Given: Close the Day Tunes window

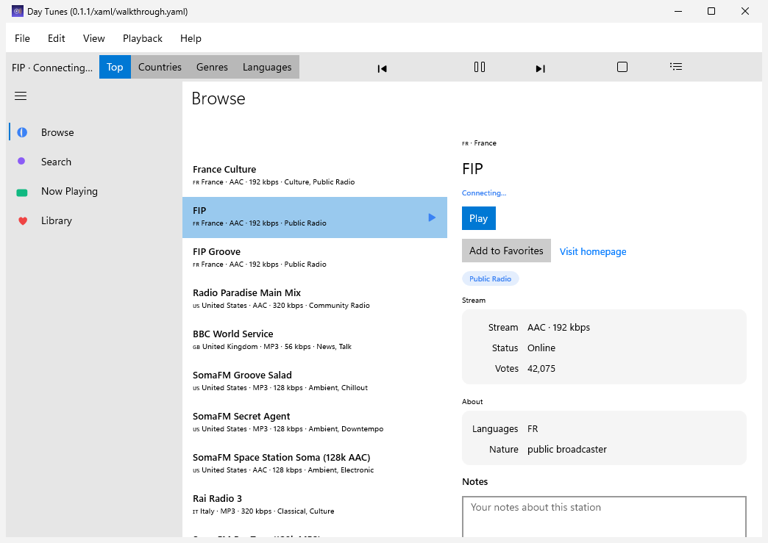Looking at the screenshot, I should point(745,11).
